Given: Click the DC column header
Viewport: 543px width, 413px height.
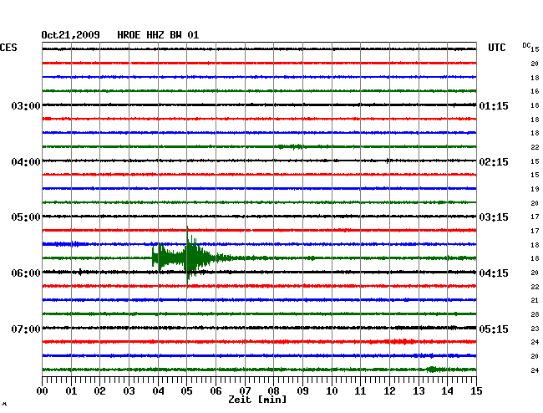Looking at the screenshot, I should pos(526,45).
